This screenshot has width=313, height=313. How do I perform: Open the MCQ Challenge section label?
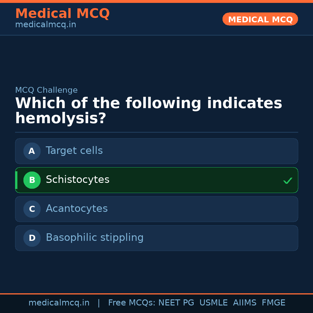point(46,90)
